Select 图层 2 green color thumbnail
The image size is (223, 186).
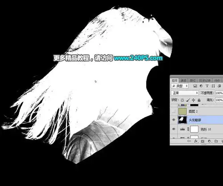pyautogui.click(x=182, y=111)
